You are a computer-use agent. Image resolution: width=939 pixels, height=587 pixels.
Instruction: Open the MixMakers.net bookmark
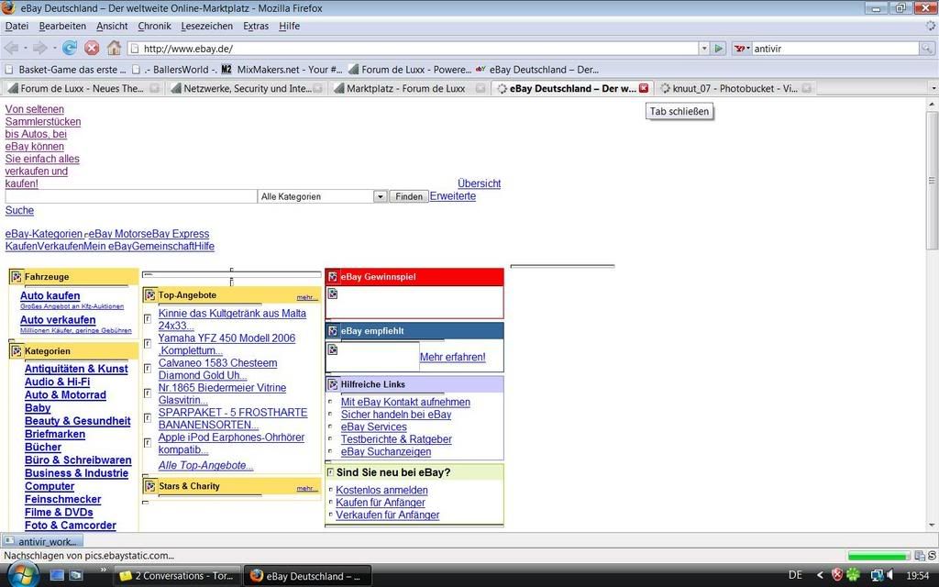[x=282, y=70]
